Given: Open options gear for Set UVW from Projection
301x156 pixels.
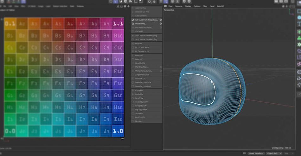Looking at the screenshot, I should 161,20.
